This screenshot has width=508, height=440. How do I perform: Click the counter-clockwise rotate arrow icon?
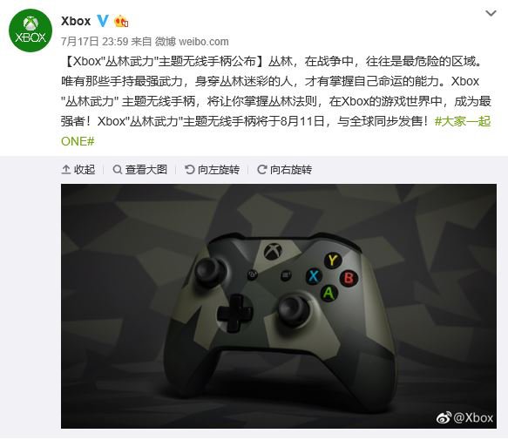click(189, 169)
